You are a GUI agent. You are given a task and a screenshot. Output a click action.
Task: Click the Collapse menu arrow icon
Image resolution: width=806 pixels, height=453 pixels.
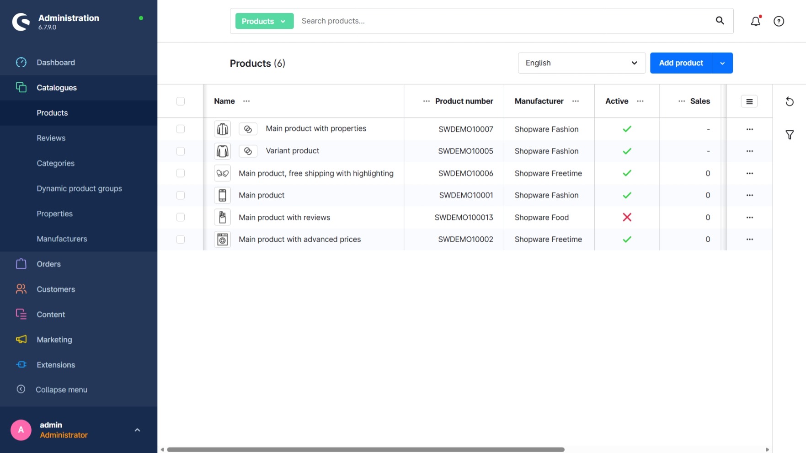pos(21,389)
